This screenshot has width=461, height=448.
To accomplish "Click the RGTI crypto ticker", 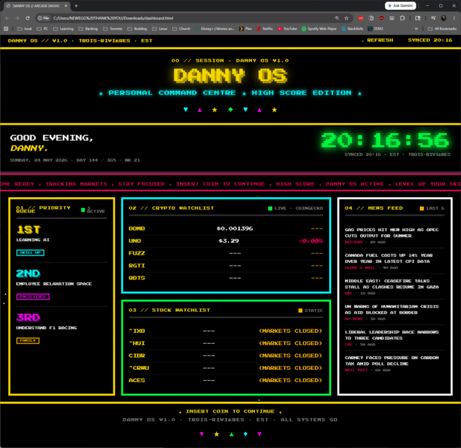I will click(137, 266).
